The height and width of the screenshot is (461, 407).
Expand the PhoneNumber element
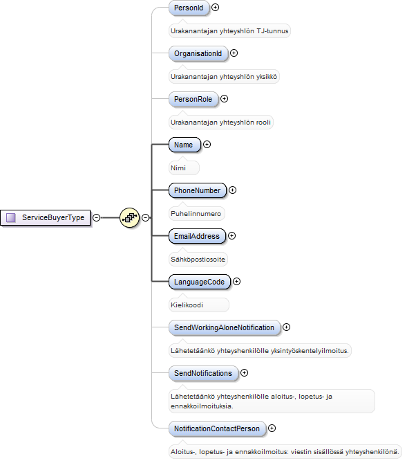[232, 190]
